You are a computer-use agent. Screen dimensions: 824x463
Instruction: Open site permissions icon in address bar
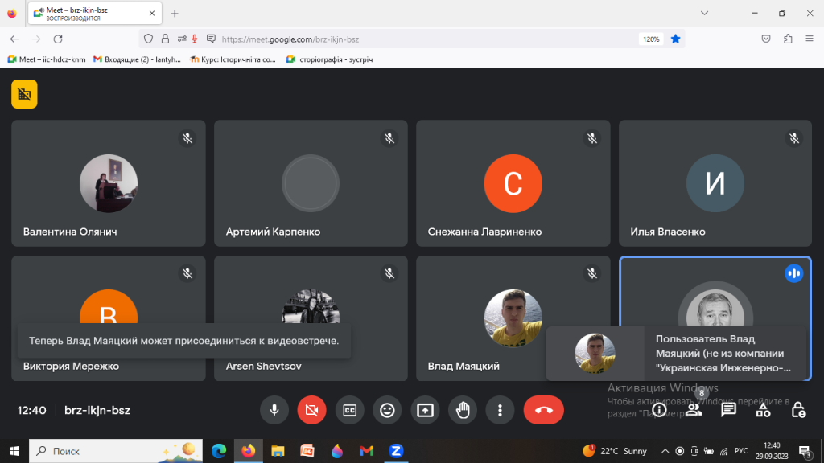182,39
